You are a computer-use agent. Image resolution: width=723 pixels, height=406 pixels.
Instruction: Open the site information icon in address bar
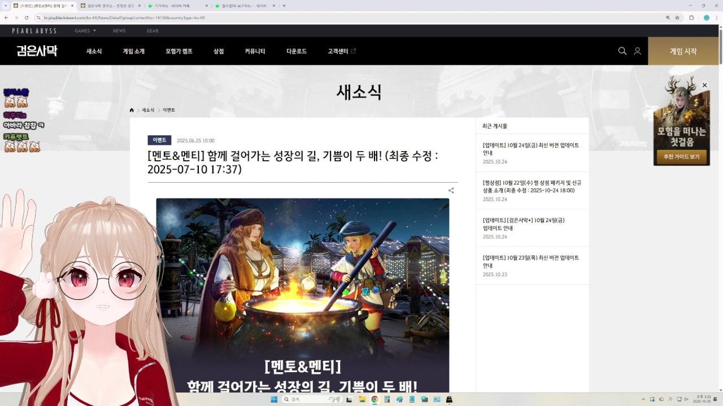(38, 17)
